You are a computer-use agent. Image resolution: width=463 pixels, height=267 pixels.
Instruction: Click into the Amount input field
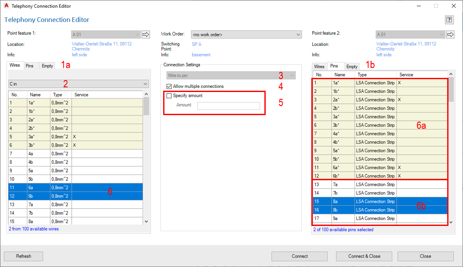229,106
